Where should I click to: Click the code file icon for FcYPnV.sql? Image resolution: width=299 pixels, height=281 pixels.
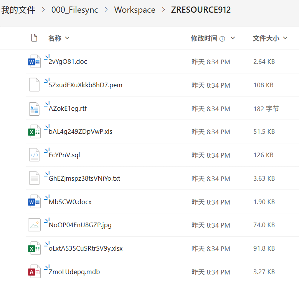(x=34, y=155)
